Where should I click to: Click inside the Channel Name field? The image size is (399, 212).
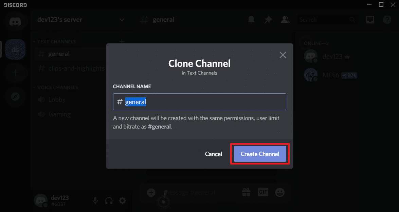point(199,101)
